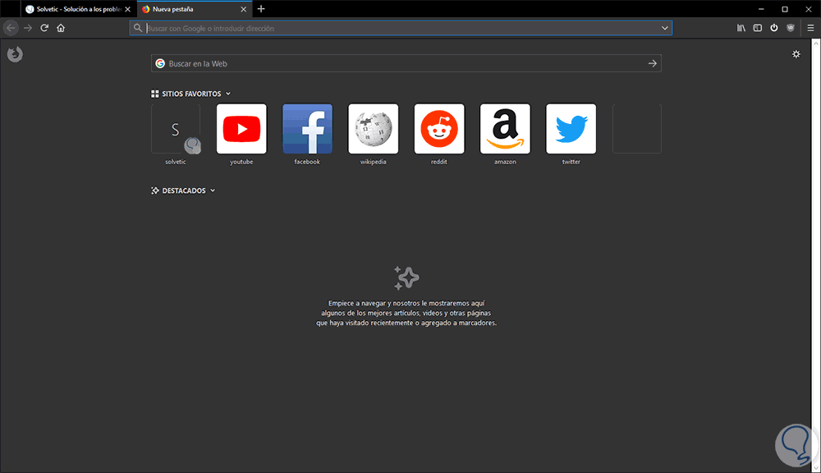Submit the web search arrow

(653, 63)
